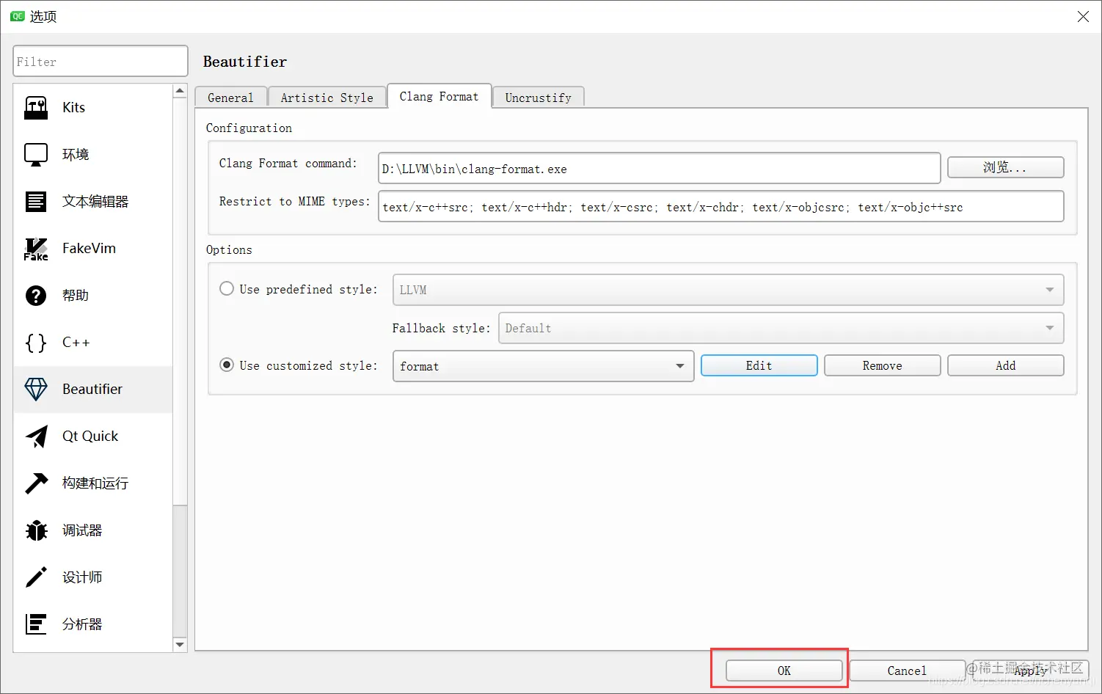
Task: Click the Qt Quick paper plane icon
Action: pyautogui.click(x=36, y=437)
